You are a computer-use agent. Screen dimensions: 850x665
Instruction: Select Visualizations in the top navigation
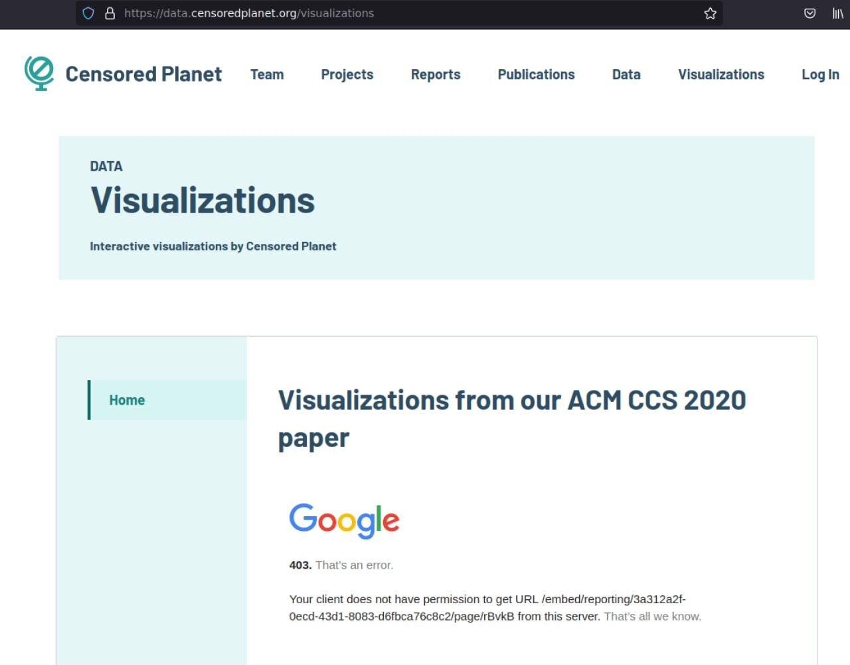[721, 74]
